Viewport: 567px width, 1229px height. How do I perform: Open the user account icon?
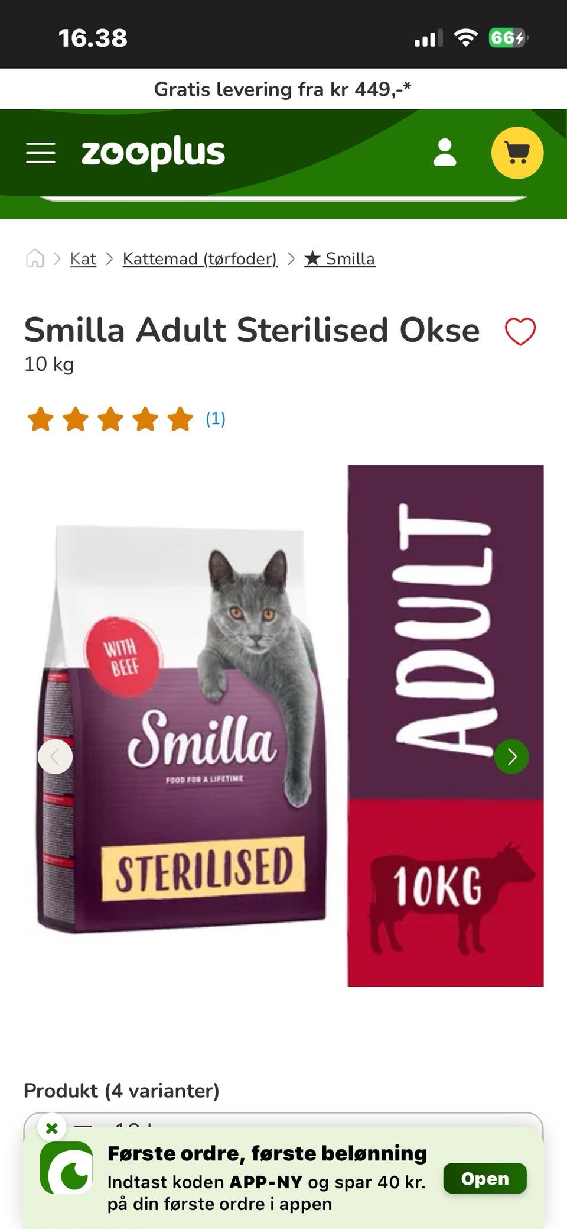click(445, 153)
